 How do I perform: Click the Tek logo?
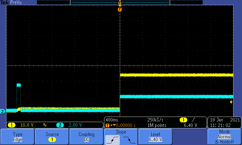point(5,2)
